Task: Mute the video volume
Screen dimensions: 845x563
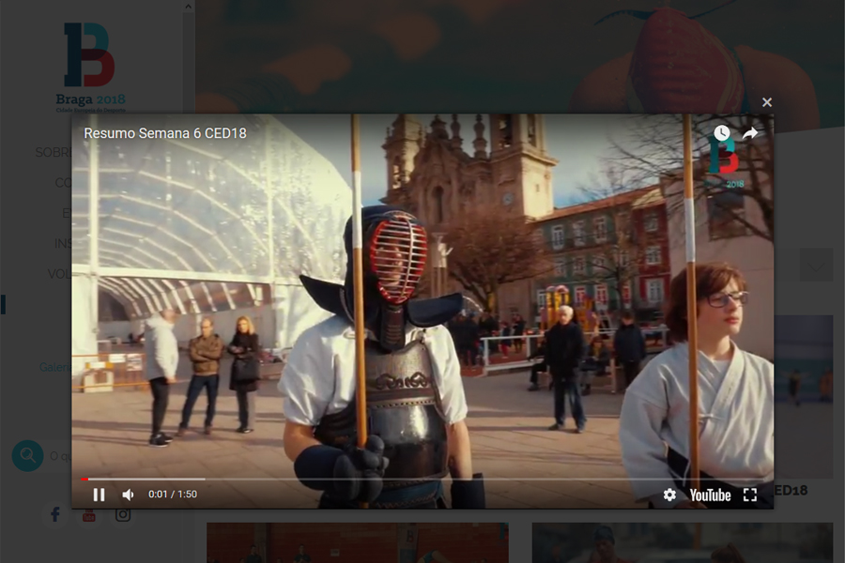Action: [129, 495]
